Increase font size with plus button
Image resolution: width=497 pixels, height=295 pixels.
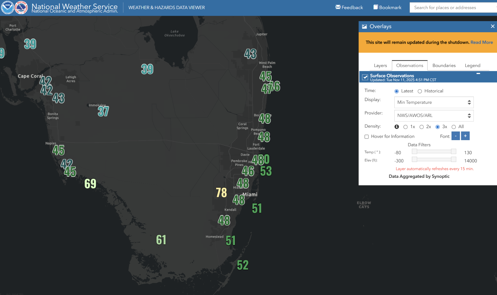465,136
